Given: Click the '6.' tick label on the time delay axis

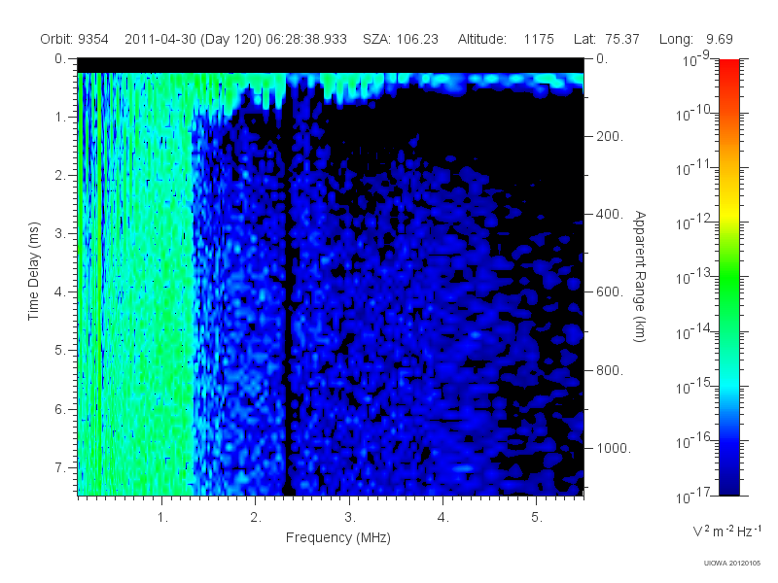Looking at the screenshot, I should [x=60, y=409].
